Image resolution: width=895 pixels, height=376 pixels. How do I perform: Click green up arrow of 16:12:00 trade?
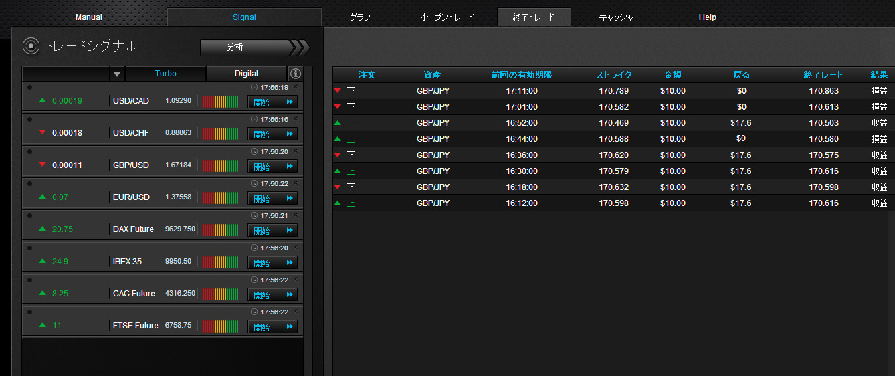[338, 203]
